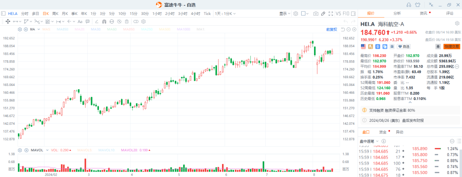Select the Fibonacci retracement tool
Viewport: 462px width, 177px height.
[48, 21]
